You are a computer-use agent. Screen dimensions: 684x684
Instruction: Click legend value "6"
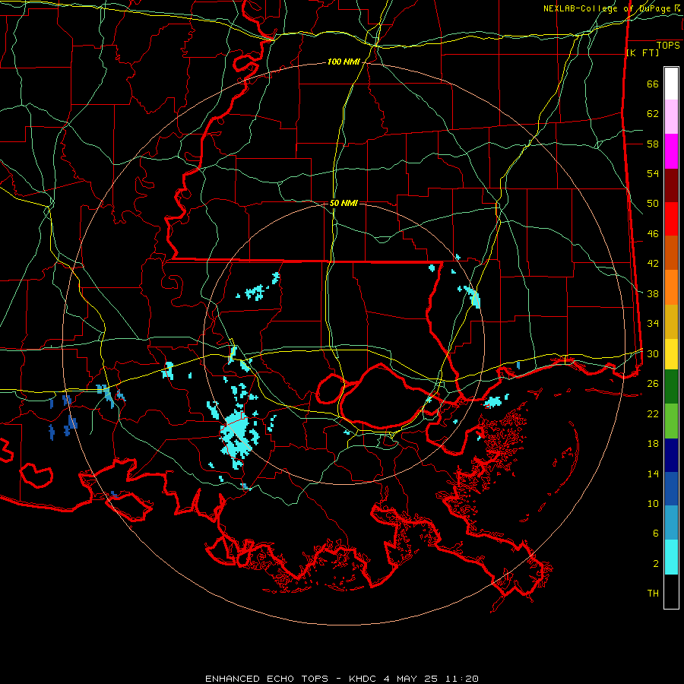tap(656, 534)
